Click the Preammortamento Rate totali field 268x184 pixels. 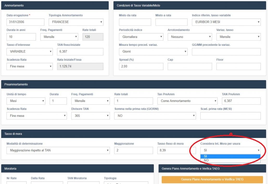pyautogui.click(x=133, y=101)
